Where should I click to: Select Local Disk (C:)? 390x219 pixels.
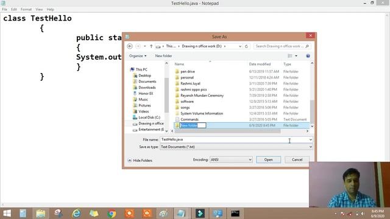(x=149, y=117)
